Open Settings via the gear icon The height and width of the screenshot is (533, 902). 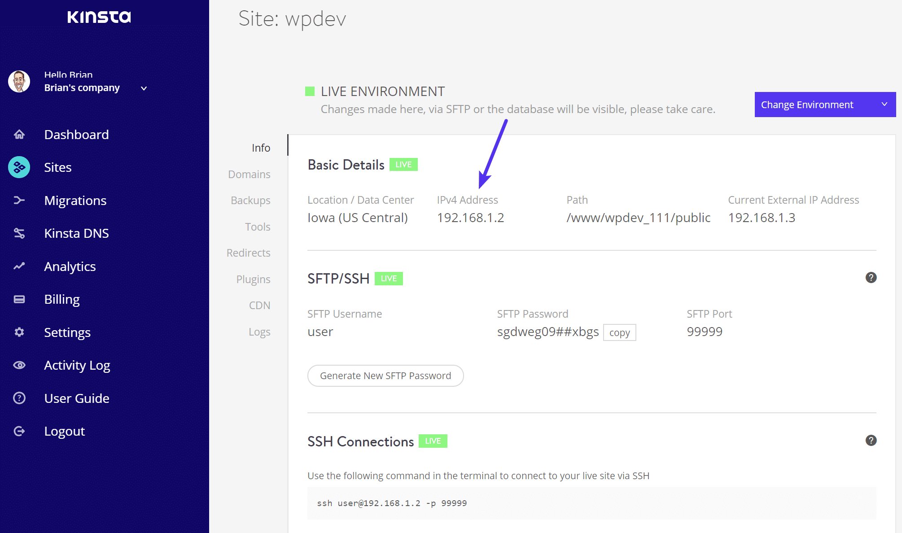19,332
